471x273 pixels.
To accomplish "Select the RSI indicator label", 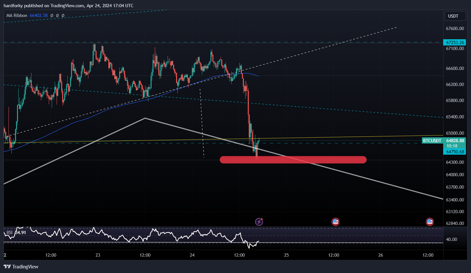I will tap(9, 232).
